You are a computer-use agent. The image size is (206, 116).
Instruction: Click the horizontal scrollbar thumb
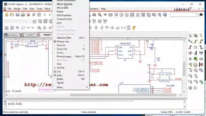pyautogui.click(x=123, y=95)
